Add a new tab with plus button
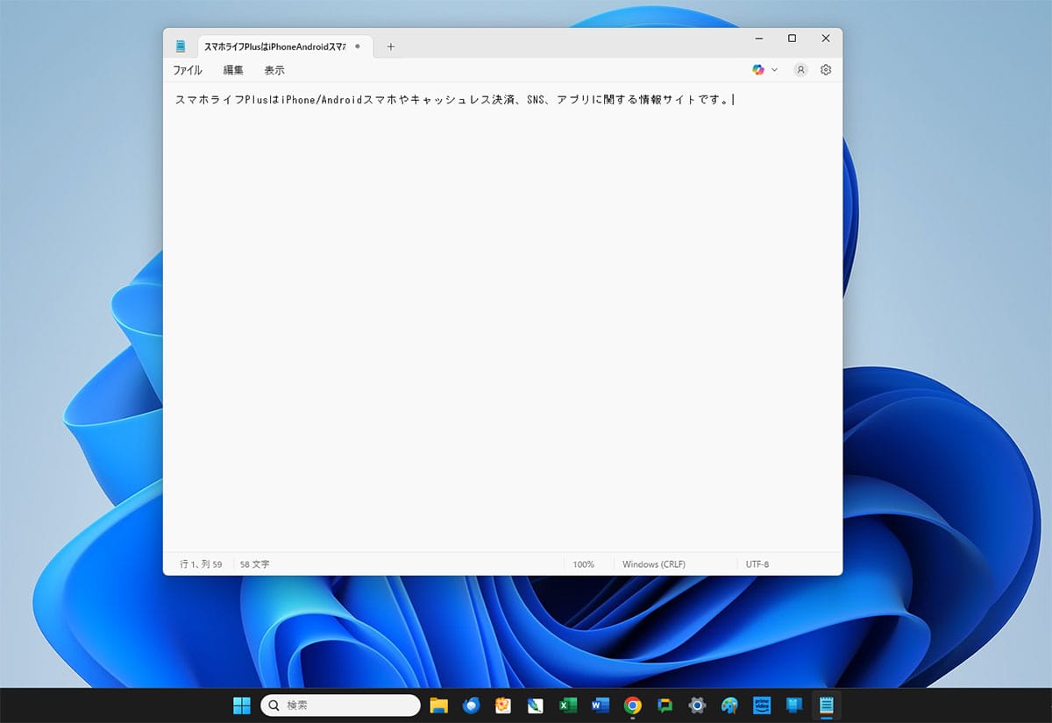The height and width of the screenshot is (723, 1052). click(x=391, y=46)
